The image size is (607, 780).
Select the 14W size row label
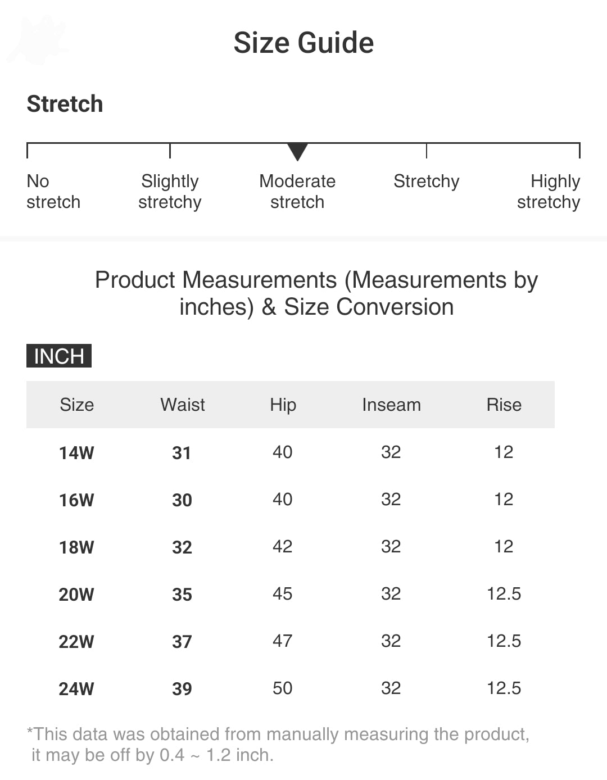coord(76,453)
